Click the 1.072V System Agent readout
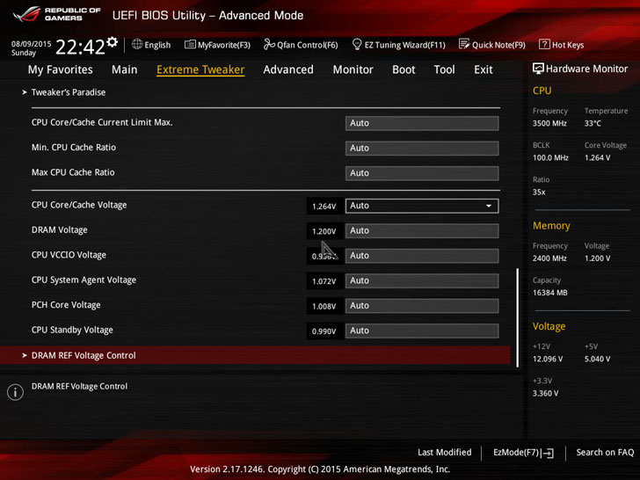The image size is (640, 480). 324,281
